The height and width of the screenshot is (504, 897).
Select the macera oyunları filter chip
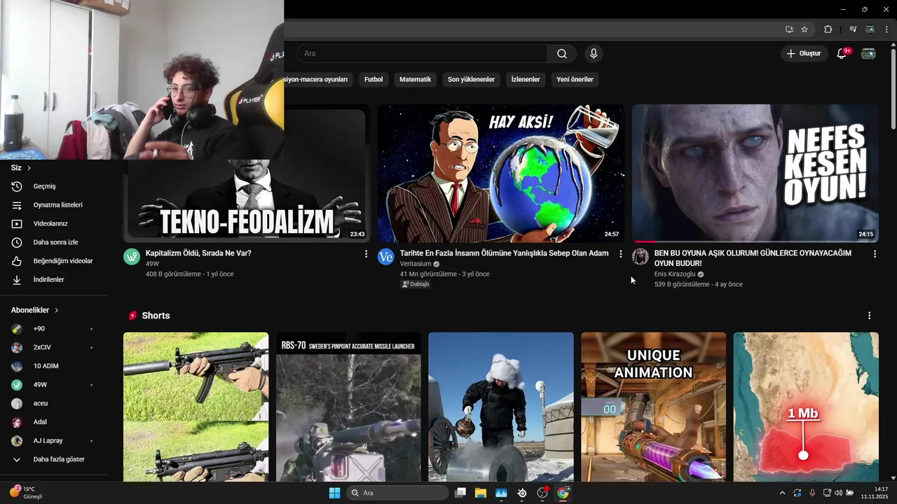pos(318,80)
